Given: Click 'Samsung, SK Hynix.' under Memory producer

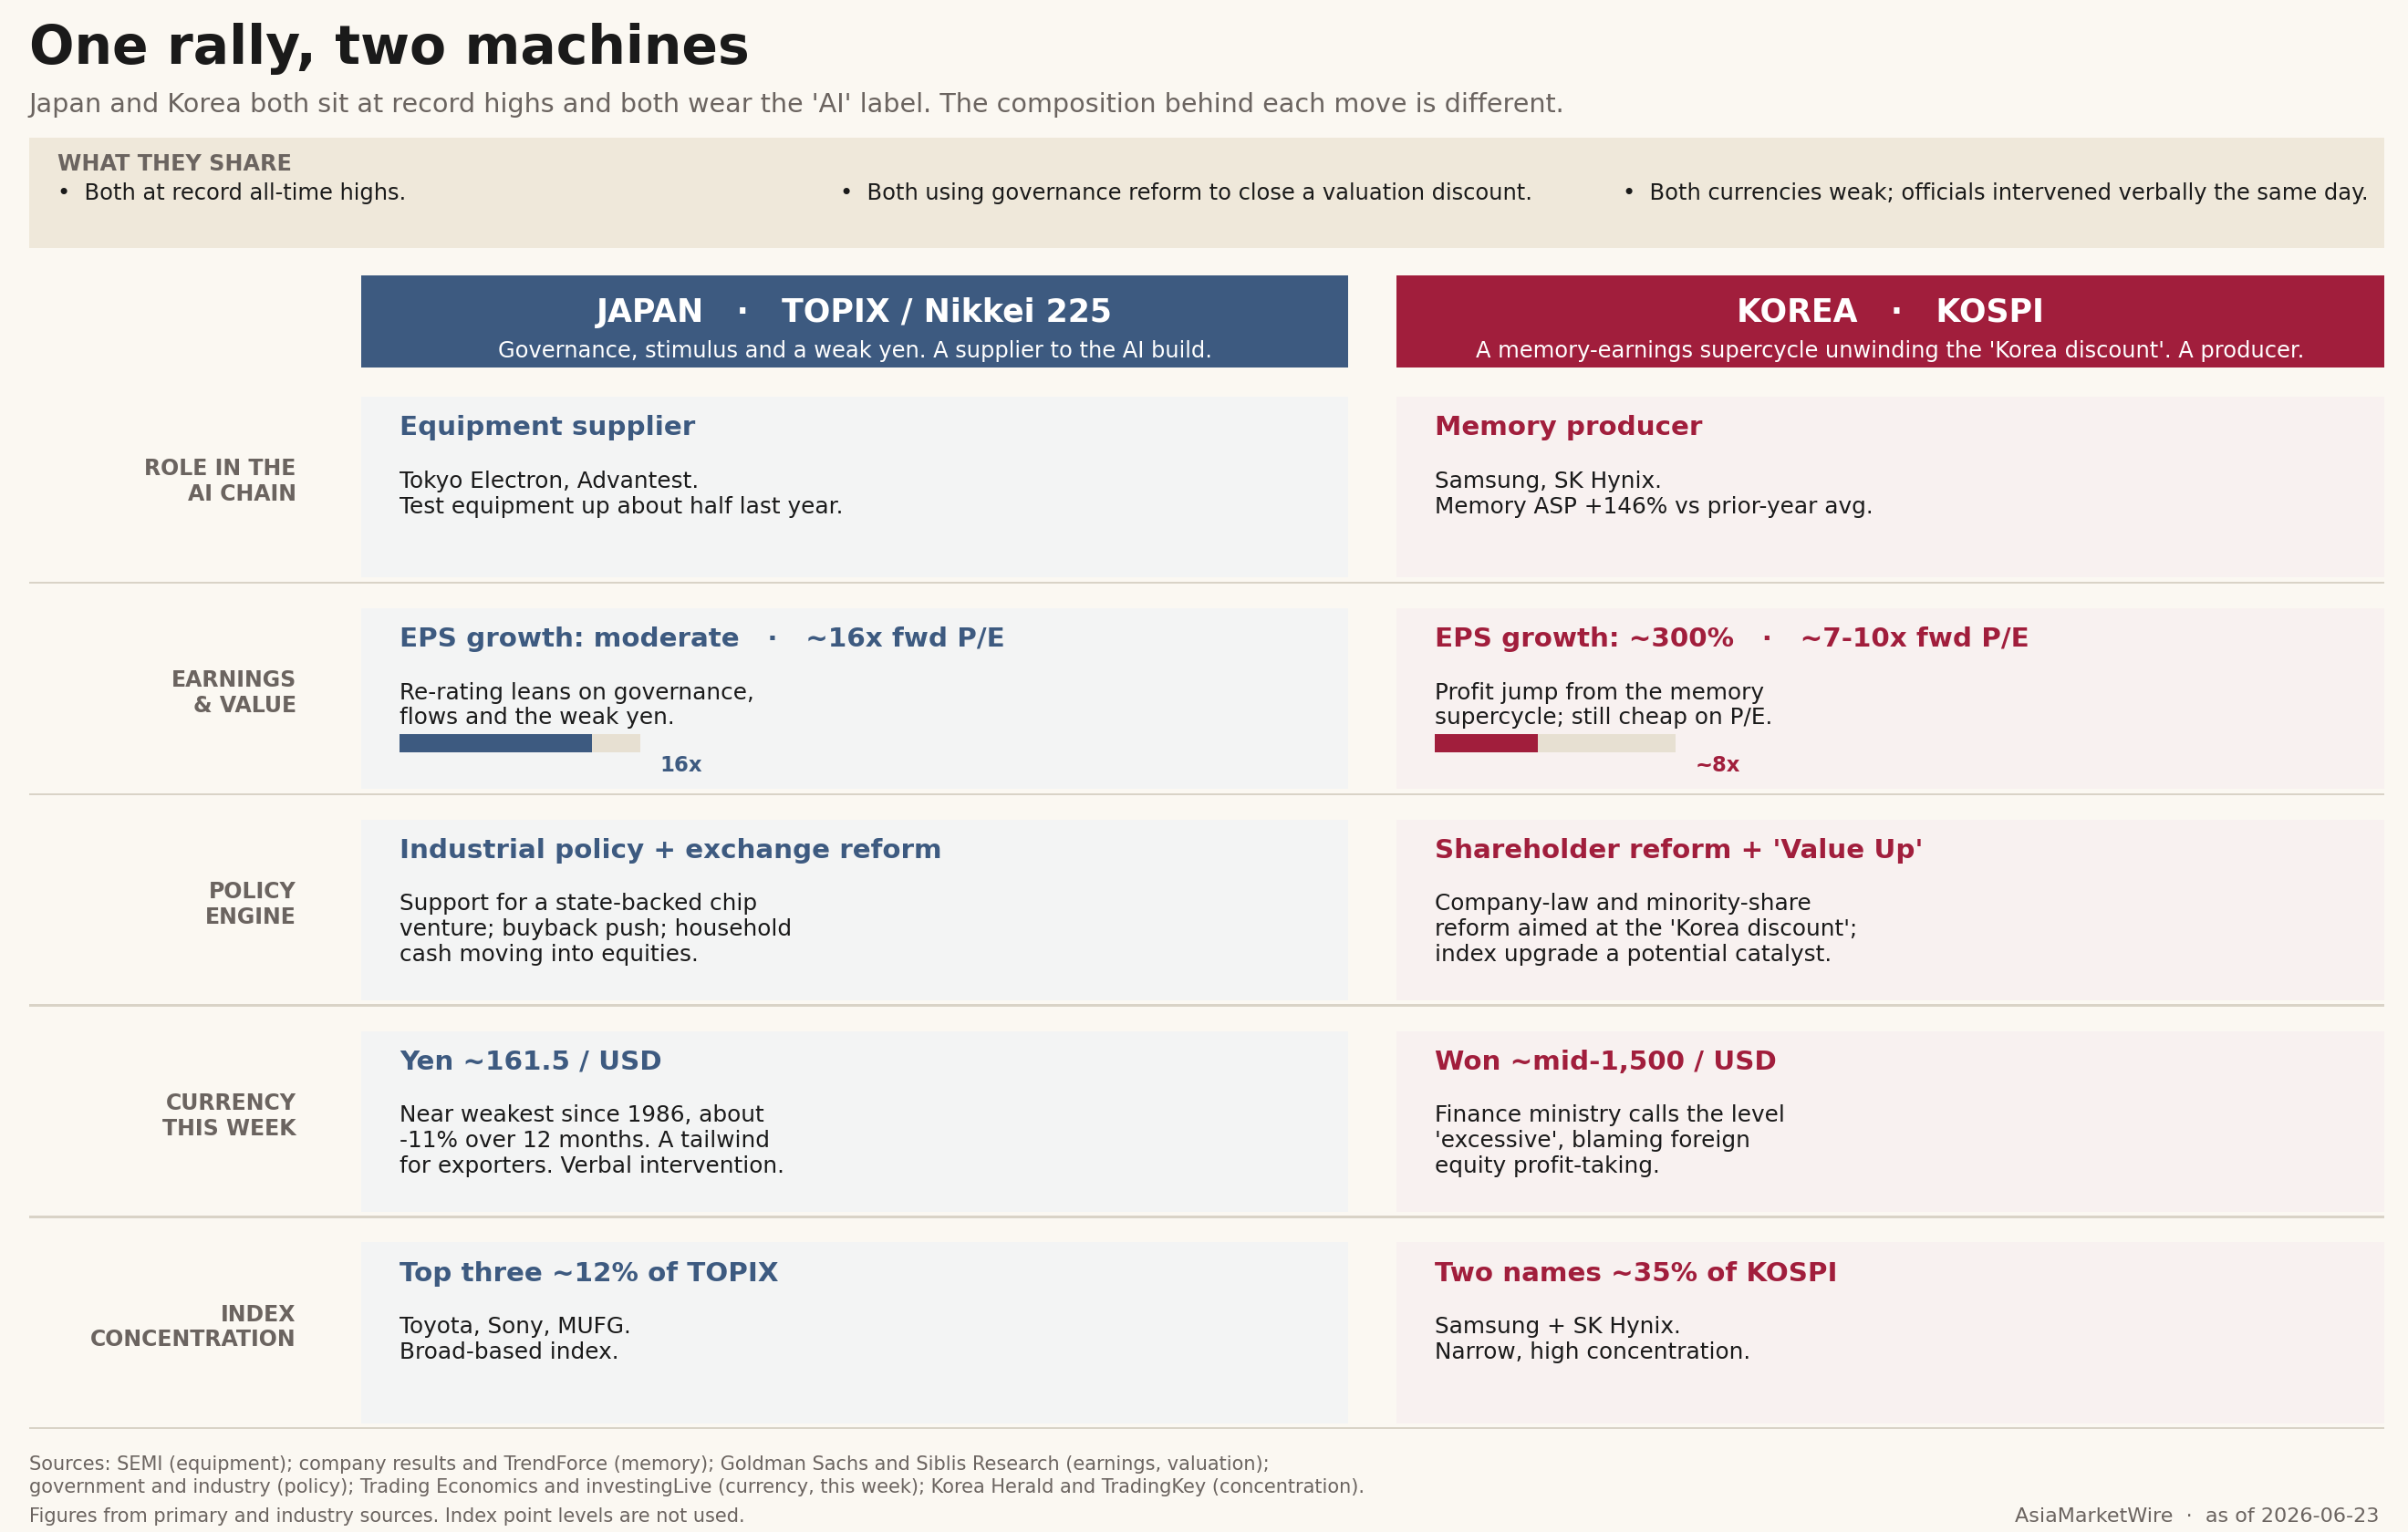Looking at the screenshot, I should (1547, 480).
